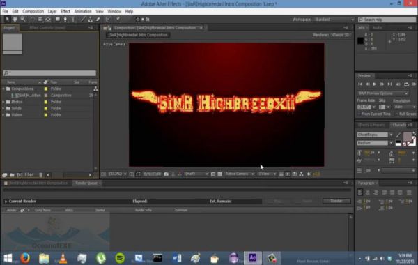
Task: Toggle loop mode in Preview panel
Action: (x=406, y=84)
